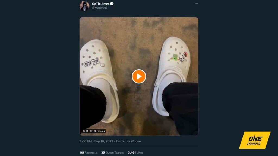Visit the @Marved6 handle

[x=99, y=8]
